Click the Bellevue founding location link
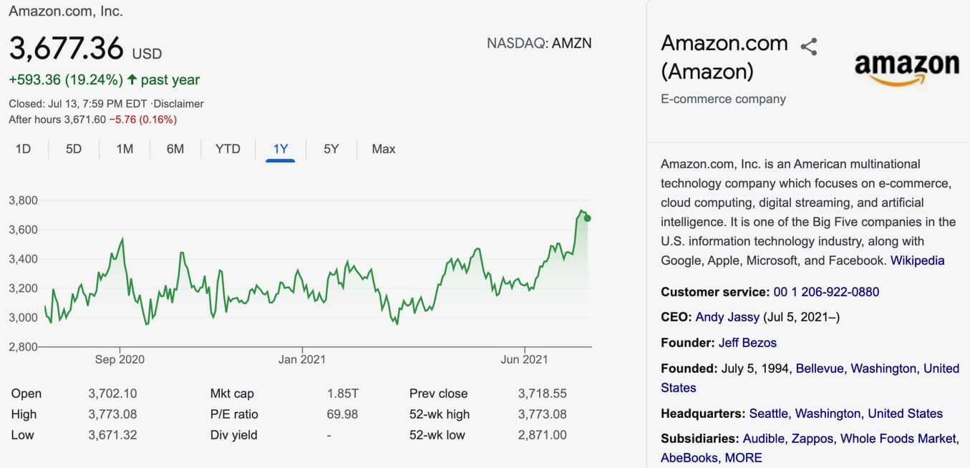Image resolution: width=970 pixels, height=468 pixels. [x=820, y=368]
